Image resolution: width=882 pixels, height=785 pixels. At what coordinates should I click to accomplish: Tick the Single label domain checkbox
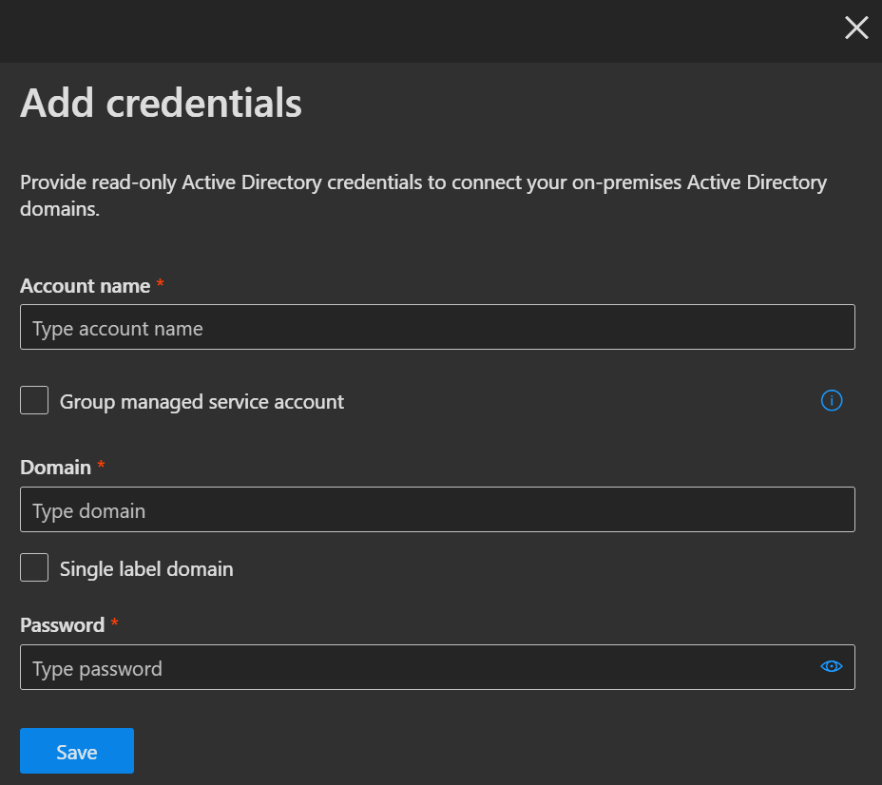34,568
